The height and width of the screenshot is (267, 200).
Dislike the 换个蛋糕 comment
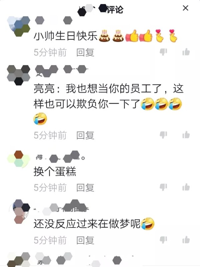click(x=163, y=187)
